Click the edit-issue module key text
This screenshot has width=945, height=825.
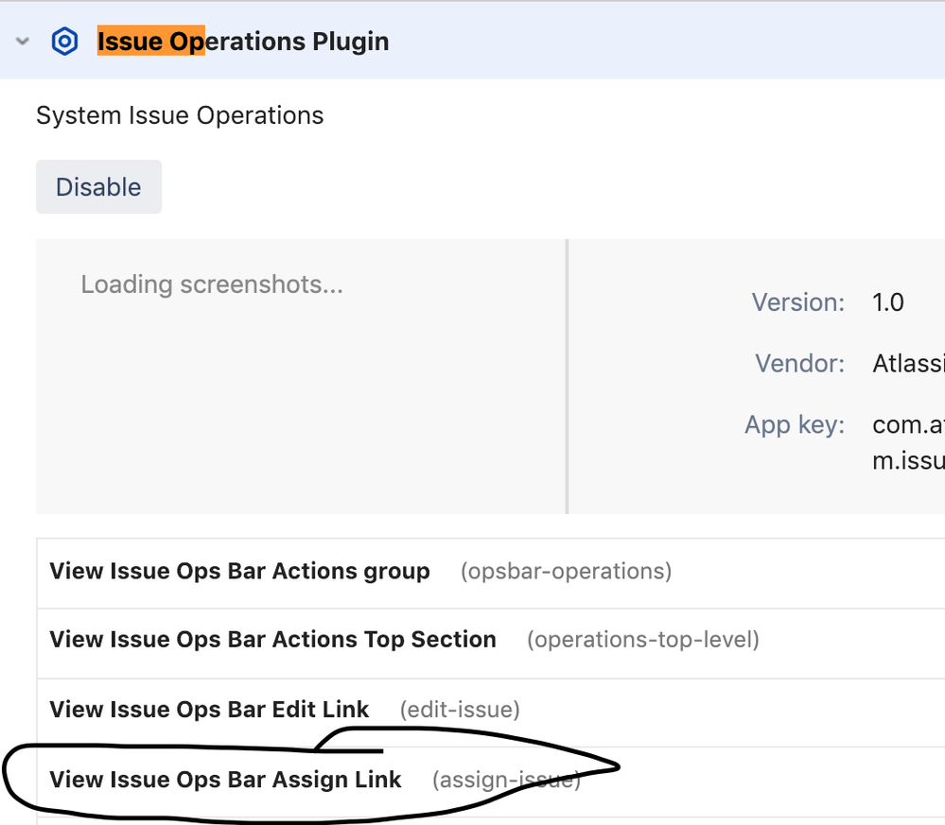460,710
